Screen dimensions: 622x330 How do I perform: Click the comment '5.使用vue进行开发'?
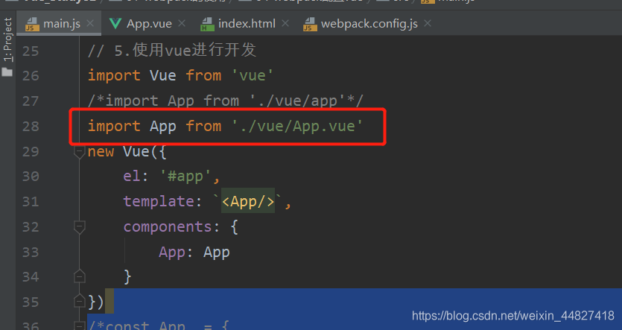[x=172, y=51]
